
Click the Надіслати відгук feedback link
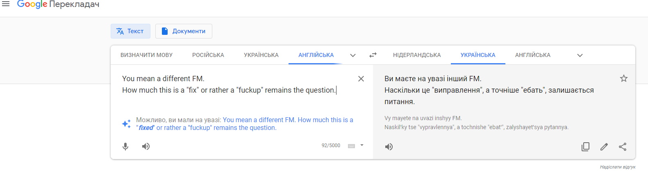click(x=617, y=167)
